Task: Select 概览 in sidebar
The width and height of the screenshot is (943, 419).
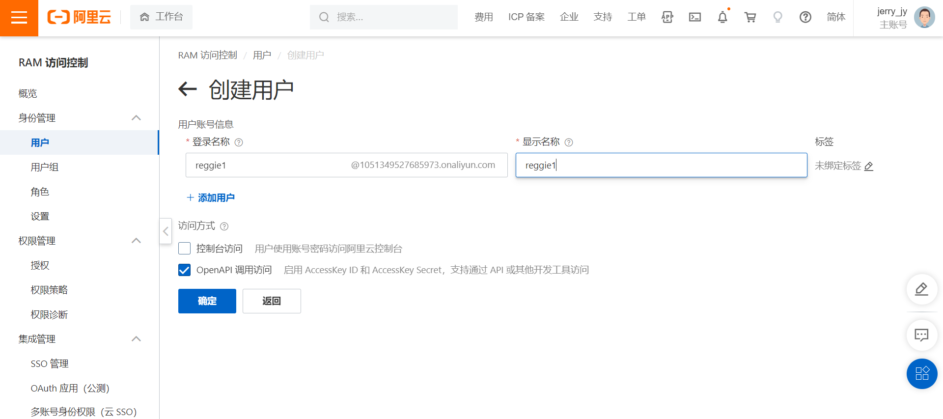Action: [28, 93]
